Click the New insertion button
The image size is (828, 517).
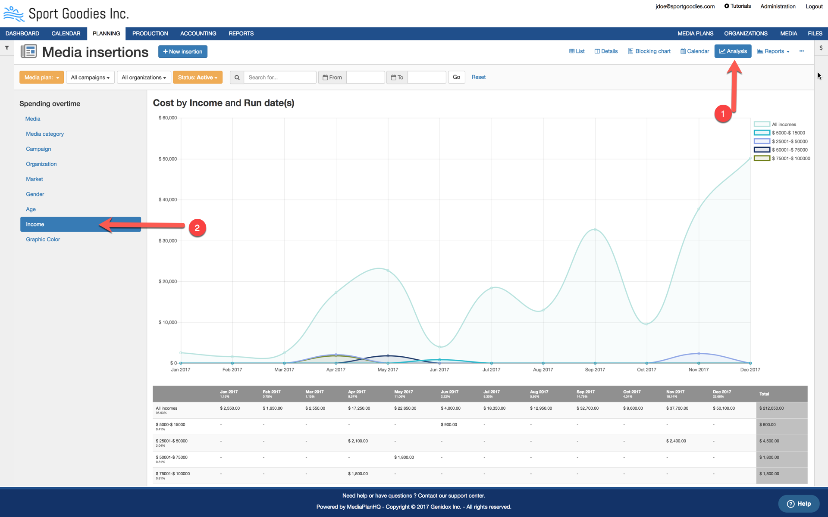click(x=182, y=52)
